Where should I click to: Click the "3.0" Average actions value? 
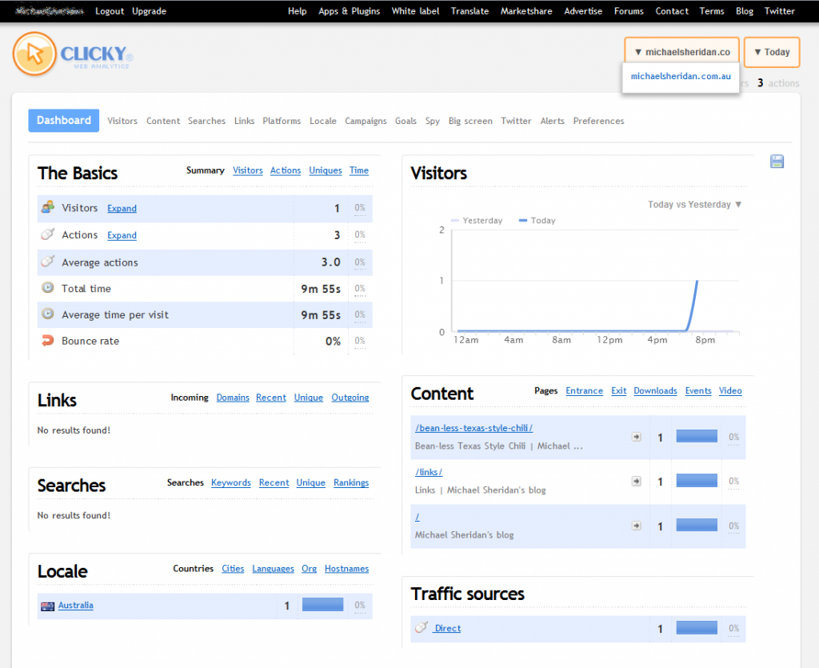pyautogui.click(x=330, y=262)
